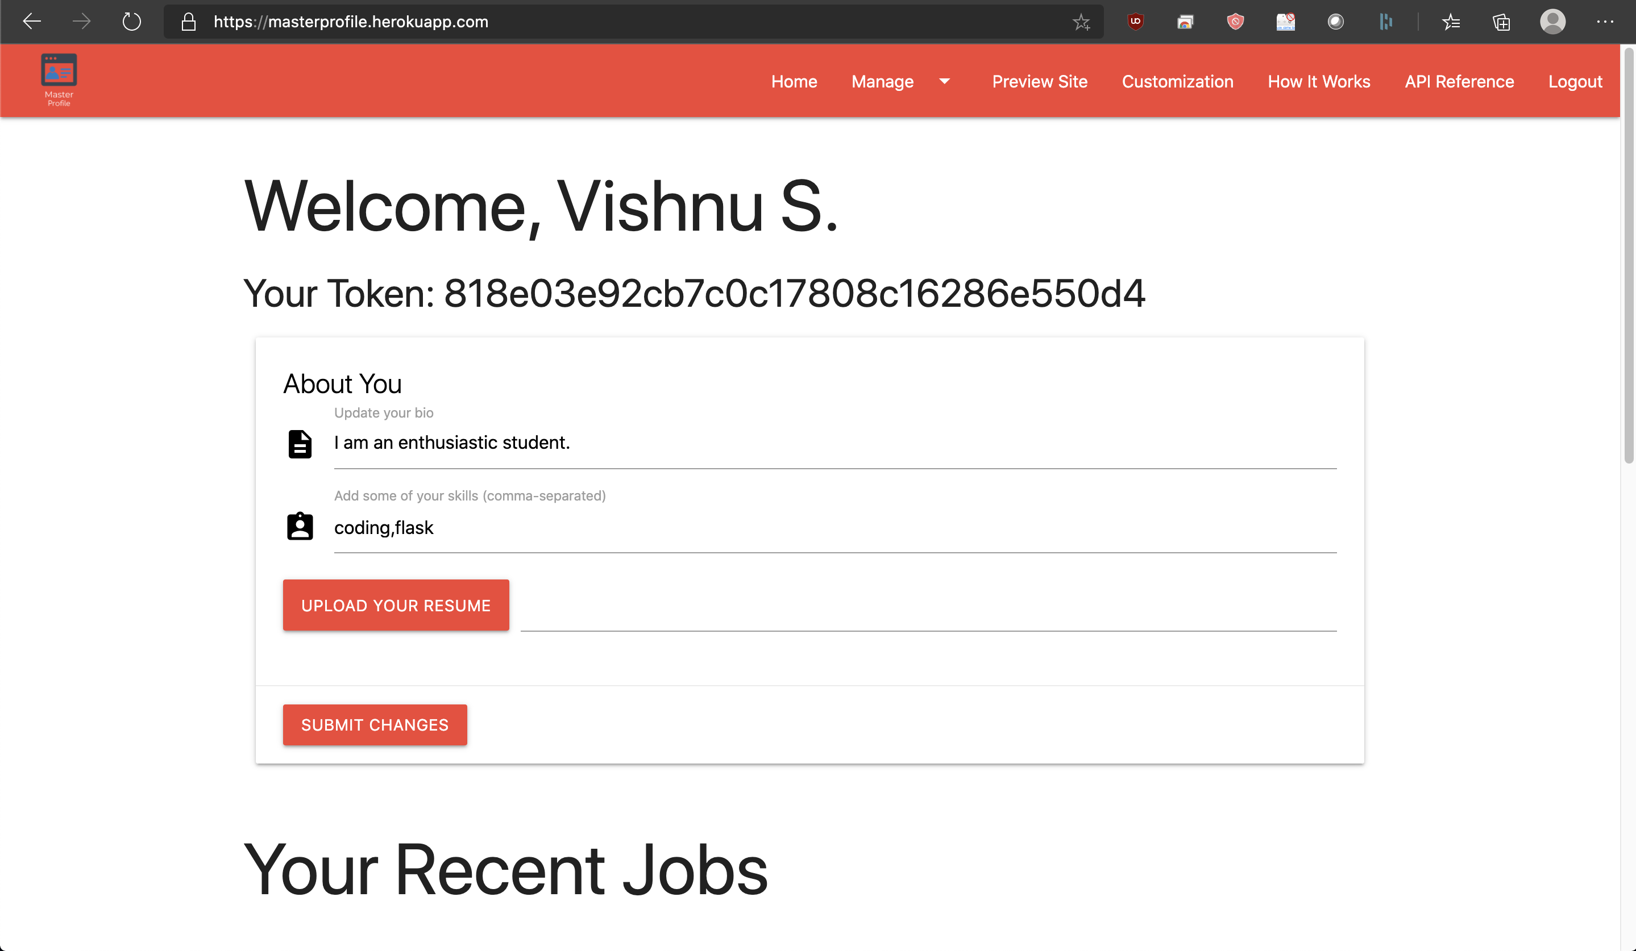This screenshot has width=1636, height=951.
Task: Open the Customization nav item
Action: tap(1177, 81)
